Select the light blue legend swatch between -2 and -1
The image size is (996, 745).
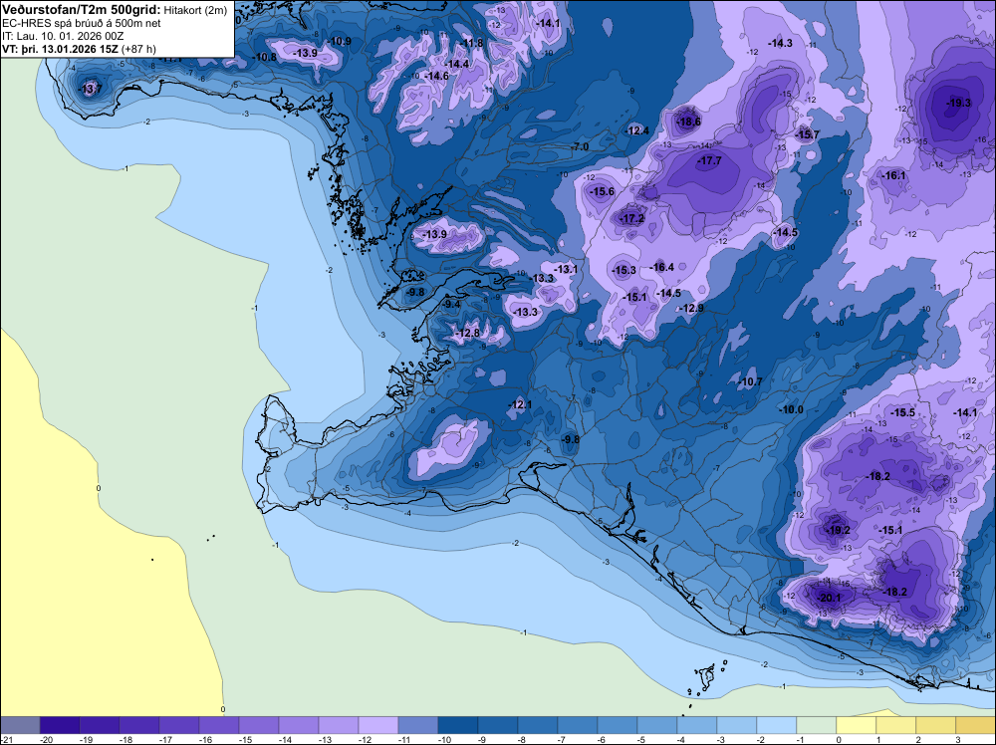click(x=777, y=725)
